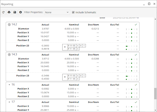This screenshot has width=157, height=112.
Task: Click nominal 20.000 in feature 14.3
Action: (x=71, y=62)
